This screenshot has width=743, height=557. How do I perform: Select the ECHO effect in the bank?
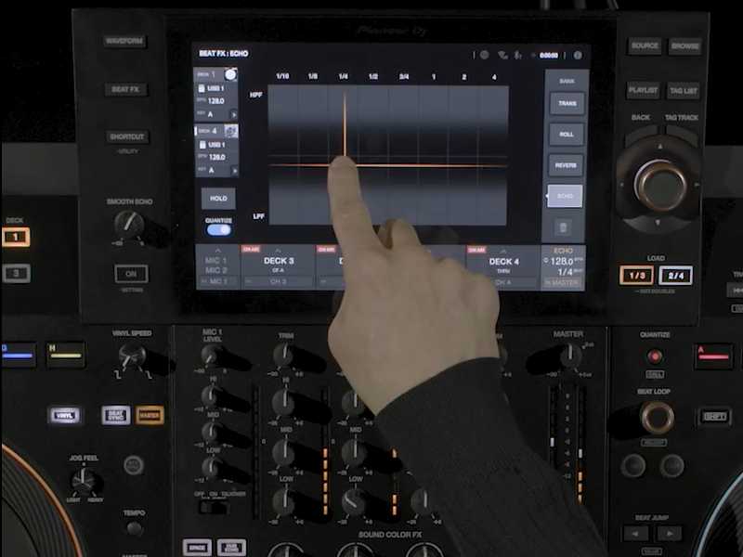[x=565, y=196]
